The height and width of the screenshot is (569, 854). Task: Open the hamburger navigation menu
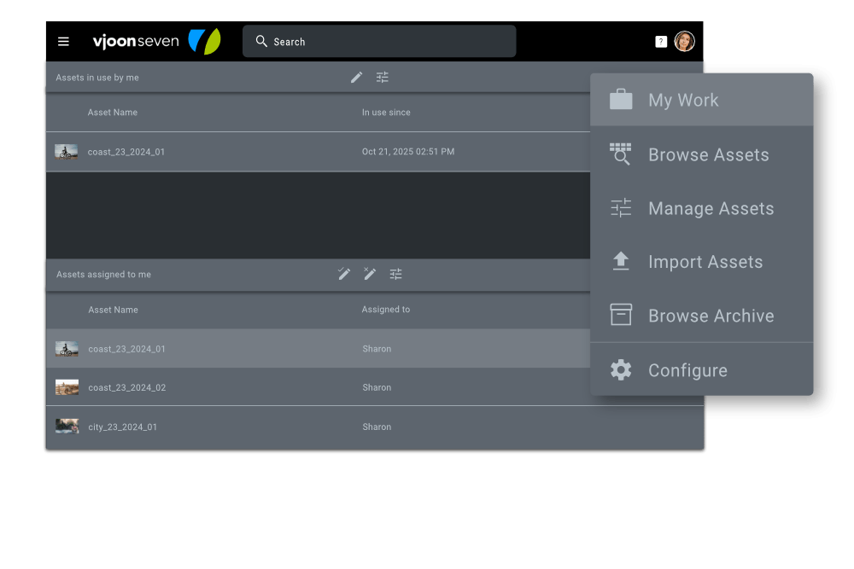pos(63,42)
